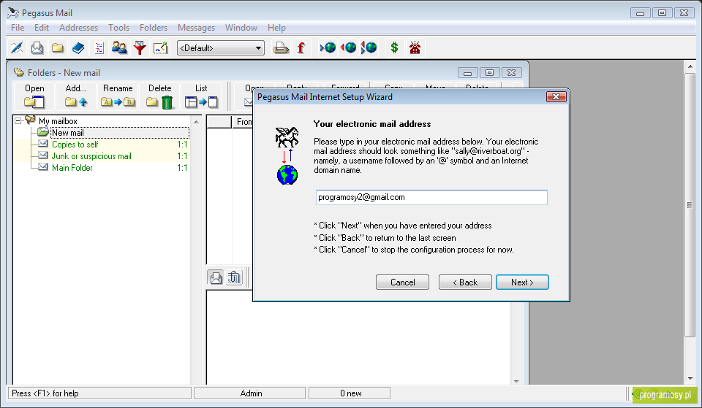
Task: Open the Messages menu
Action: [196, 28]
